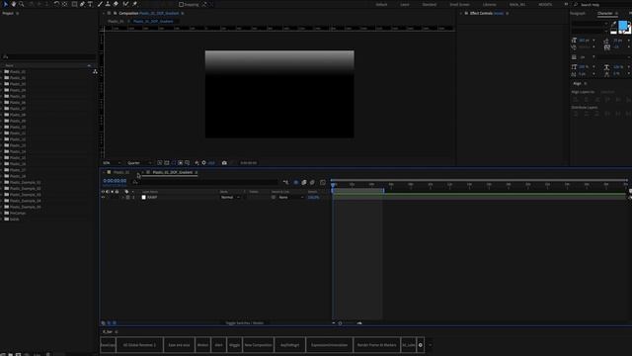The width and height of the screenshot is (632, 356).
Task: Expand PreComps folder in Project
Action: pyautogui.click(x=2, y=214)
